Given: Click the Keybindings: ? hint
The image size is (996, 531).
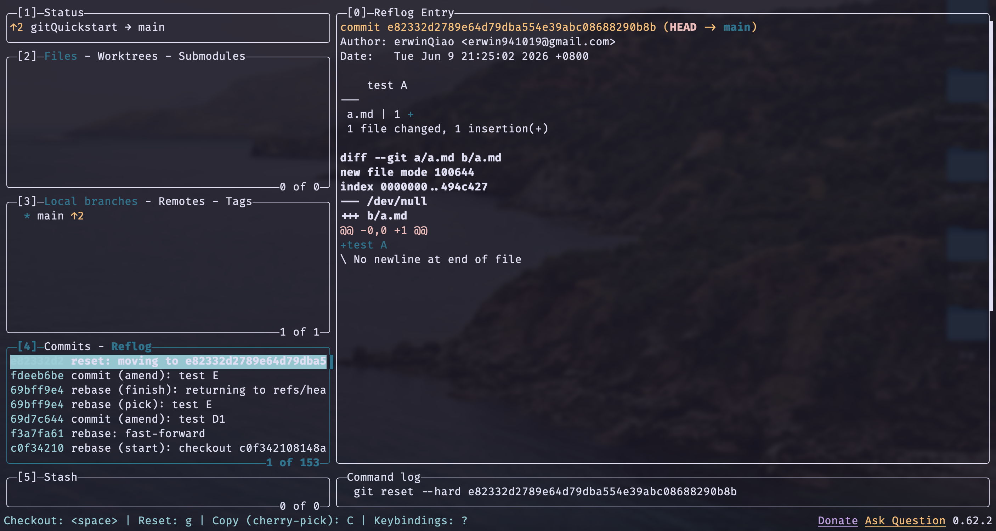Looking at the screenshot, I should click(x=421, y=521).
